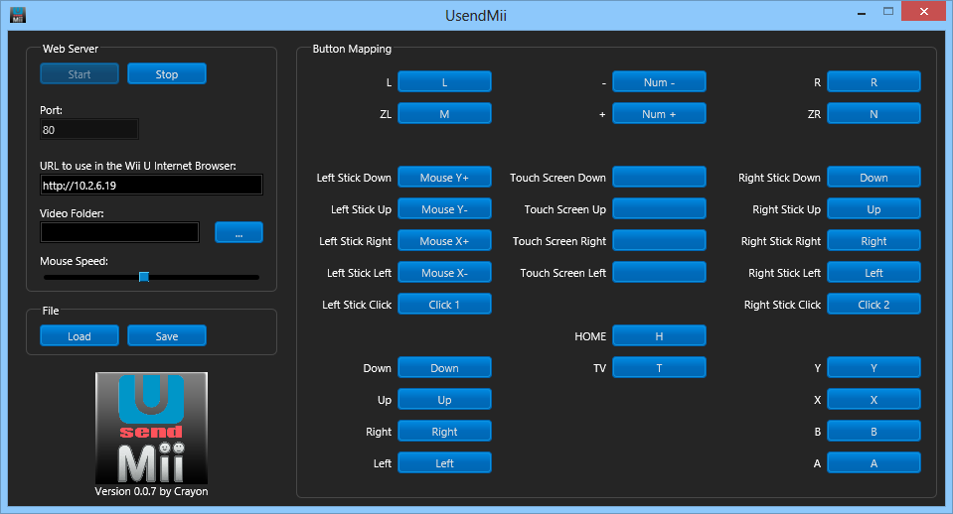
Task: Click the 'Version 0.0.7 by Crayon' text
Action: pyautogui.click(x=151, y=491)
